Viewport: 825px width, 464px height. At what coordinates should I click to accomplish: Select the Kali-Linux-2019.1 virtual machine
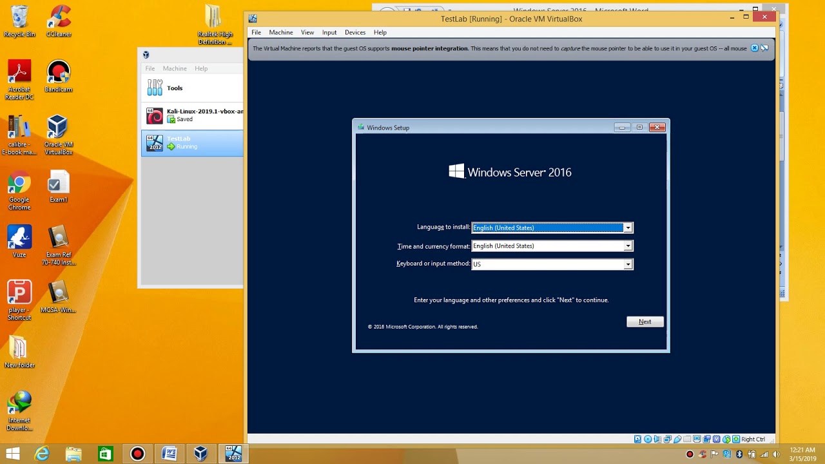(192, 115)
